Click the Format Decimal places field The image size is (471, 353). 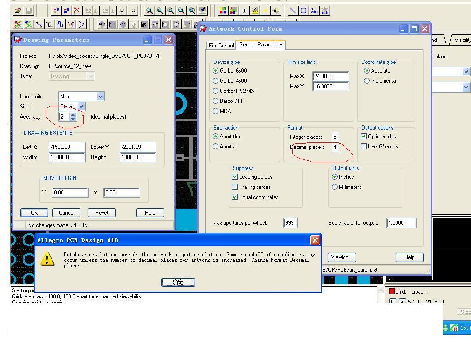pos(335,147)
